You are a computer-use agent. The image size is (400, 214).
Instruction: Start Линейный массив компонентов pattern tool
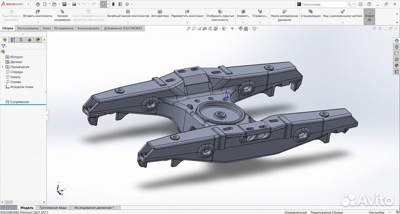(128, 14)
